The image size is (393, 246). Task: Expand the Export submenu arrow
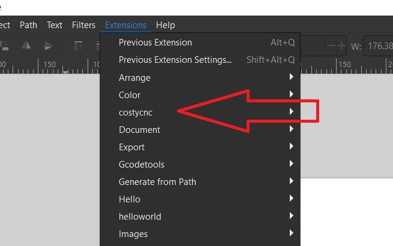[291, 147]
